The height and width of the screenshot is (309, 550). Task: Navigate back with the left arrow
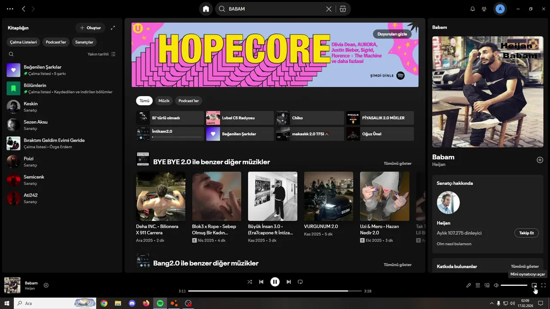point(24,9)
